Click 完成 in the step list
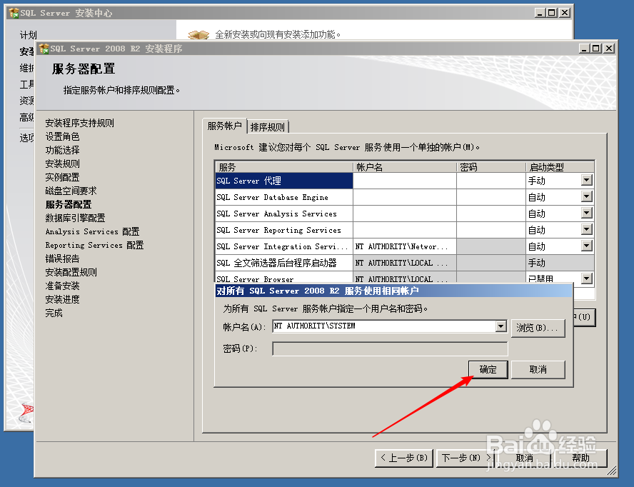 54,313
